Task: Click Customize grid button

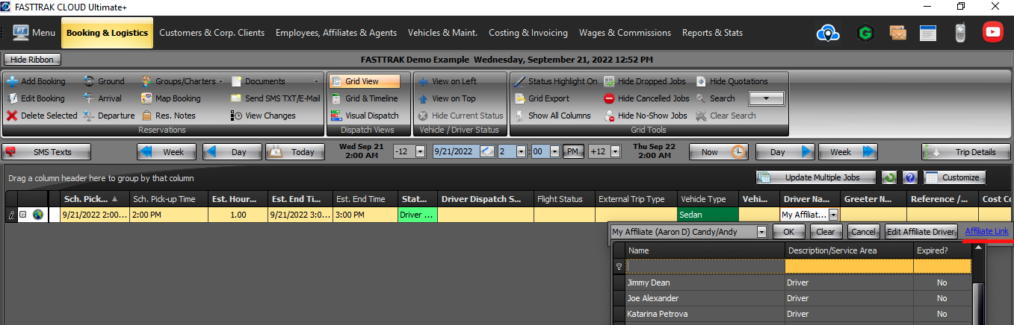Action: [954, 177]
